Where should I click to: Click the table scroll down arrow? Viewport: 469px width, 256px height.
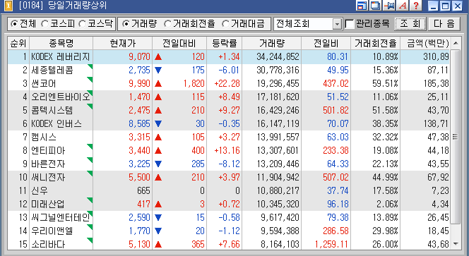[x=456, y=244]
